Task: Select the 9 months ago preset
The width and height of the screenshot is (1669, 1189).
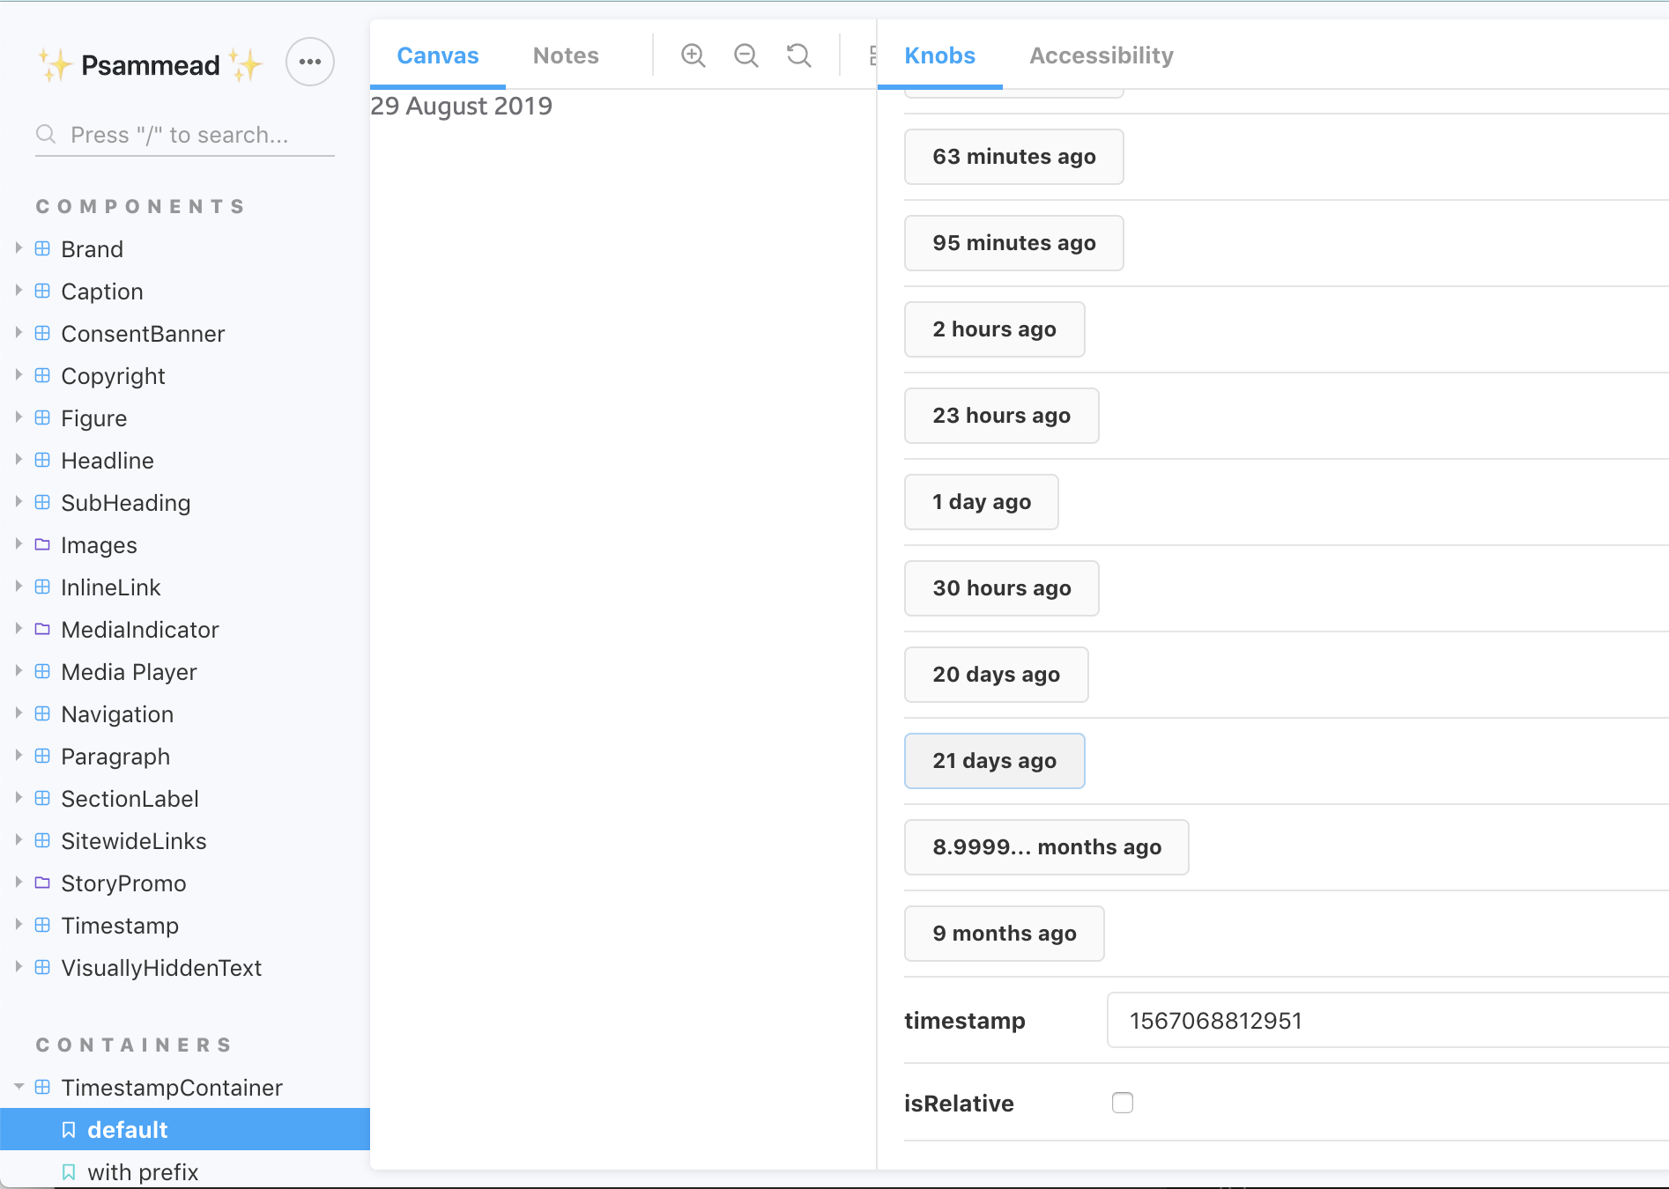Action: [1004, 934]
